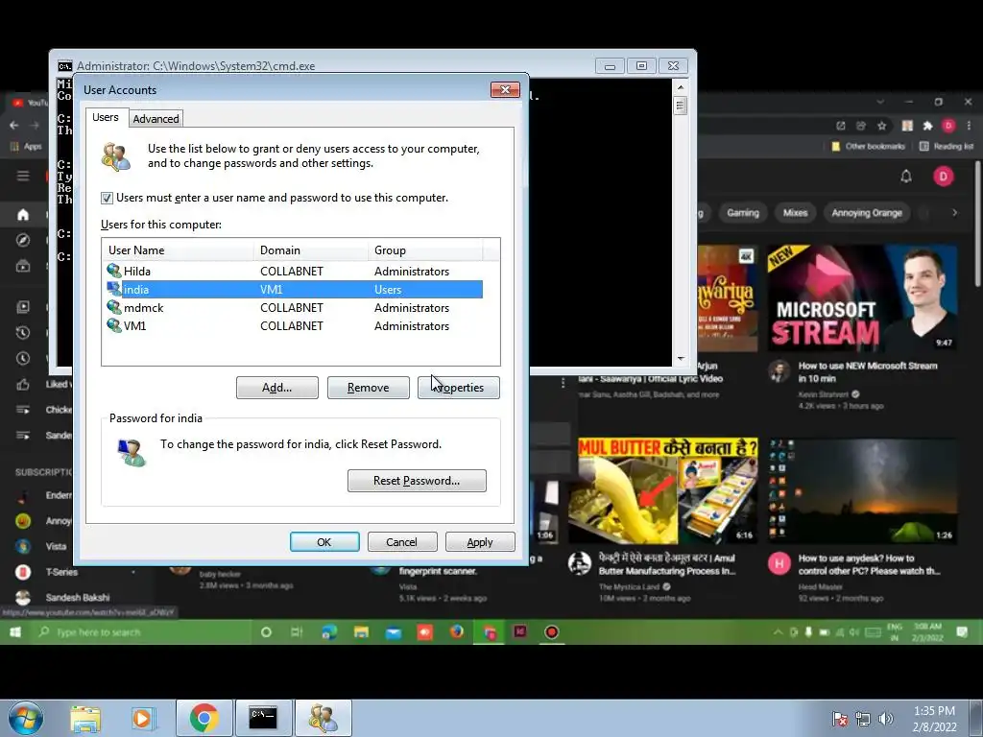Click YouTube Home icon in sidebar

23,215
